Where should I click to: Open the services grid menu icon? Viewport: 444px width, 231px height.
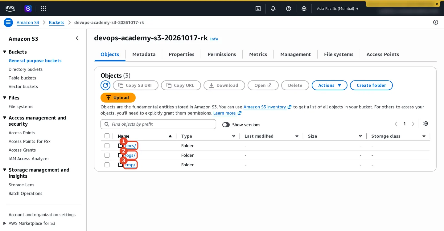point(43,9)
